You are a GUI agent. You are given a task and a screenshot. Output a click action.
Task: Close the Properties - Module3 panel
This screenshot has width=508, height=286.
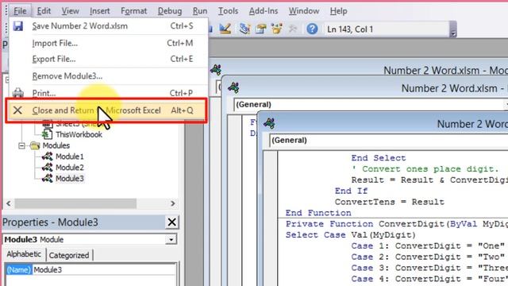click(x=172, y=222)
